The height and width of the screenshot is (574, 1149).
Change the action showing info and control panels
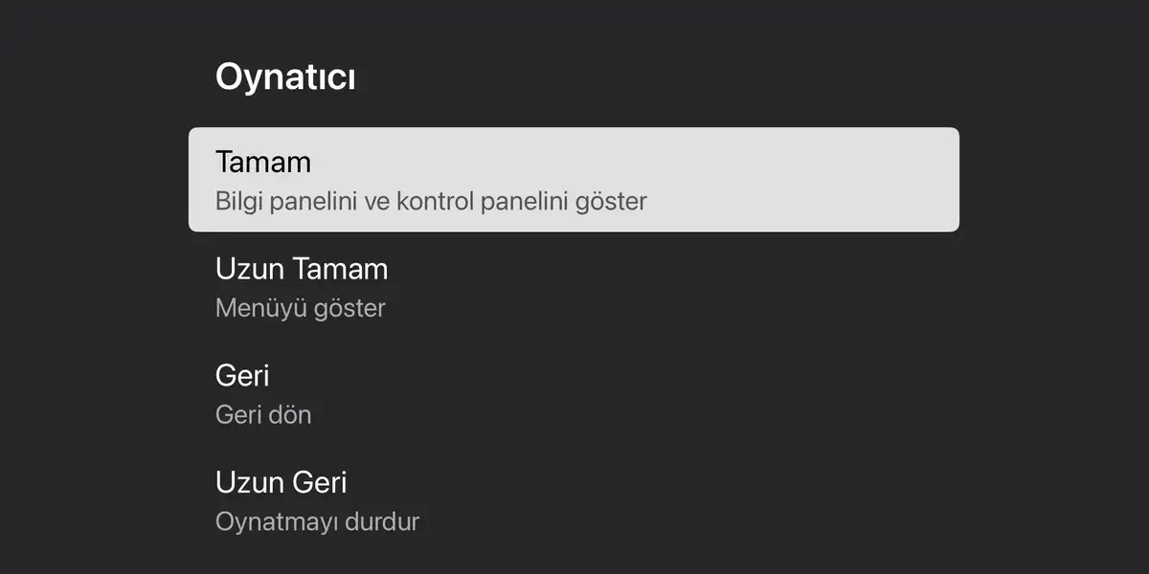[574, 180]
